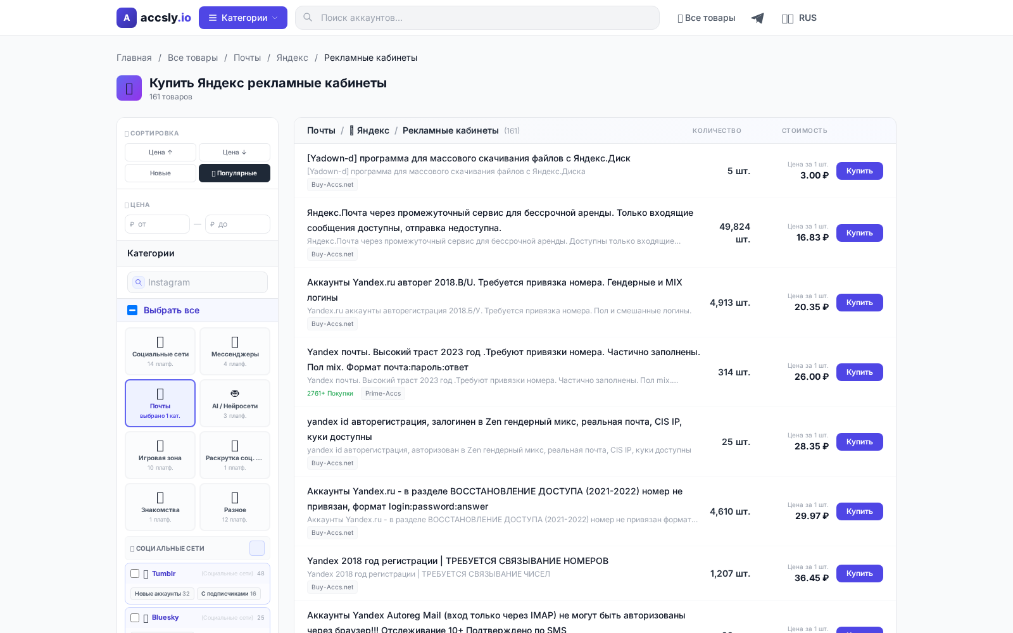
Task: Select the Разное category tile
Action: click(235, 507)
